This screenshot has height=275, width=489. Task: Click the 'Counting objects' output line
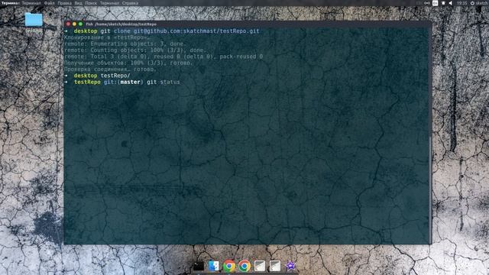(x=135, y=50)
